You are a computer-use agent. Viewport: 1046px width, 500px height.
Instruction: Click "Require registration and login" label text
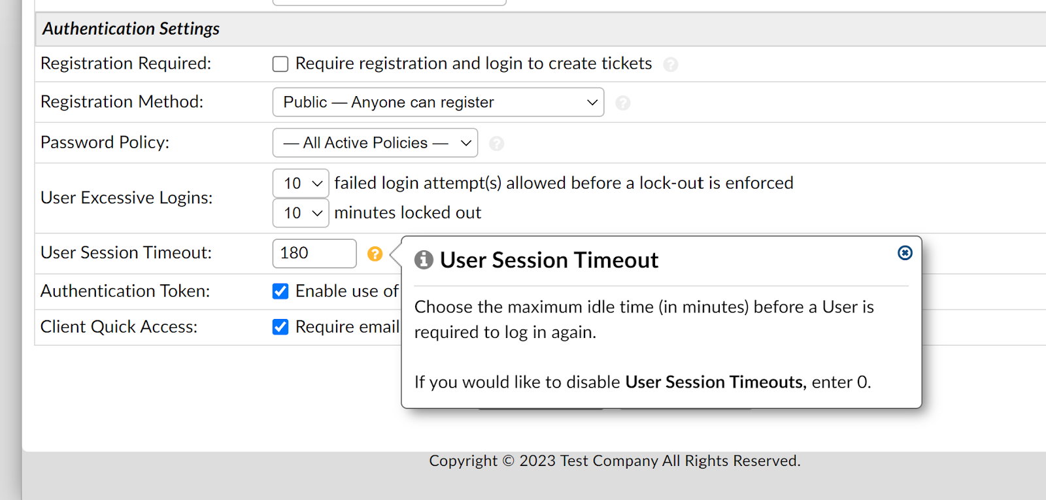pos(473,63)
